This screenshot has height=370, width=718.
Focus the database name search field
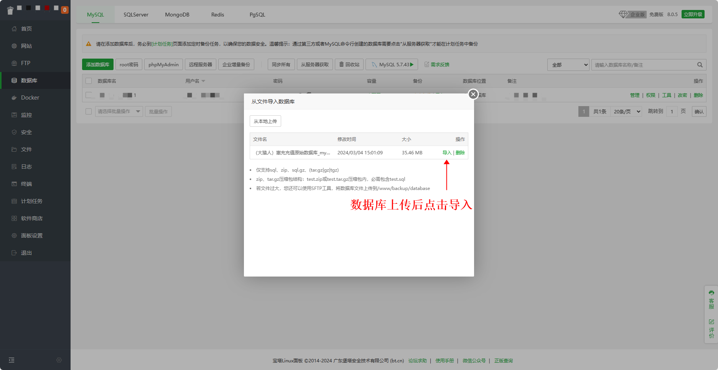[x=644, y=65]
